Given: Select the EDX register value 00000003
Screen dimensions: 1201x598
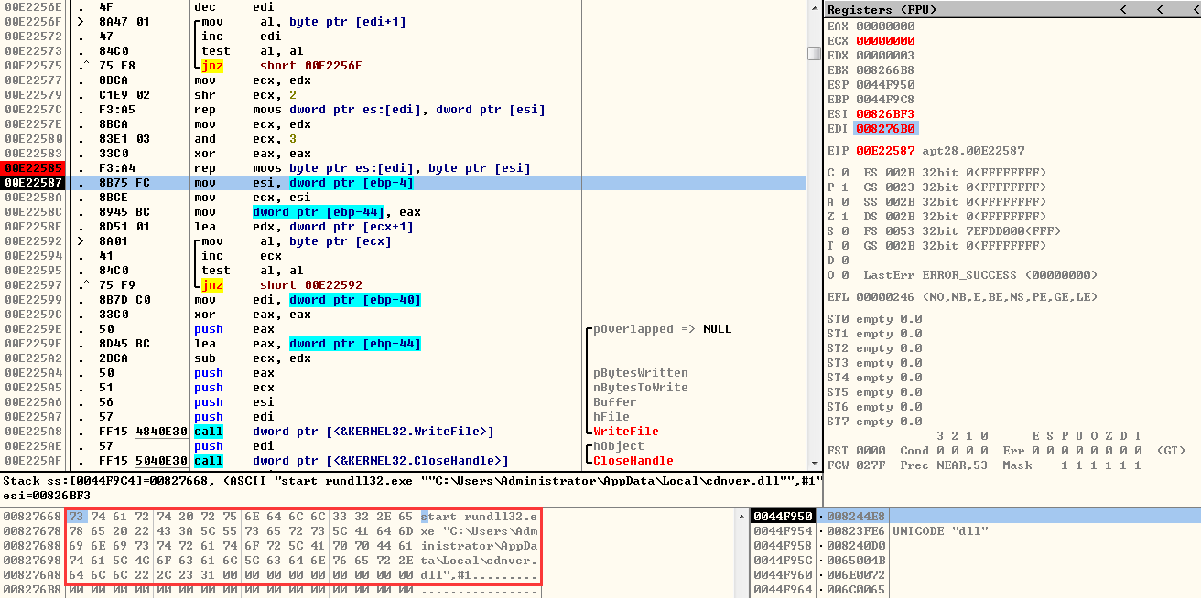Looking at the screenshot, I should [x=885, y=55].
